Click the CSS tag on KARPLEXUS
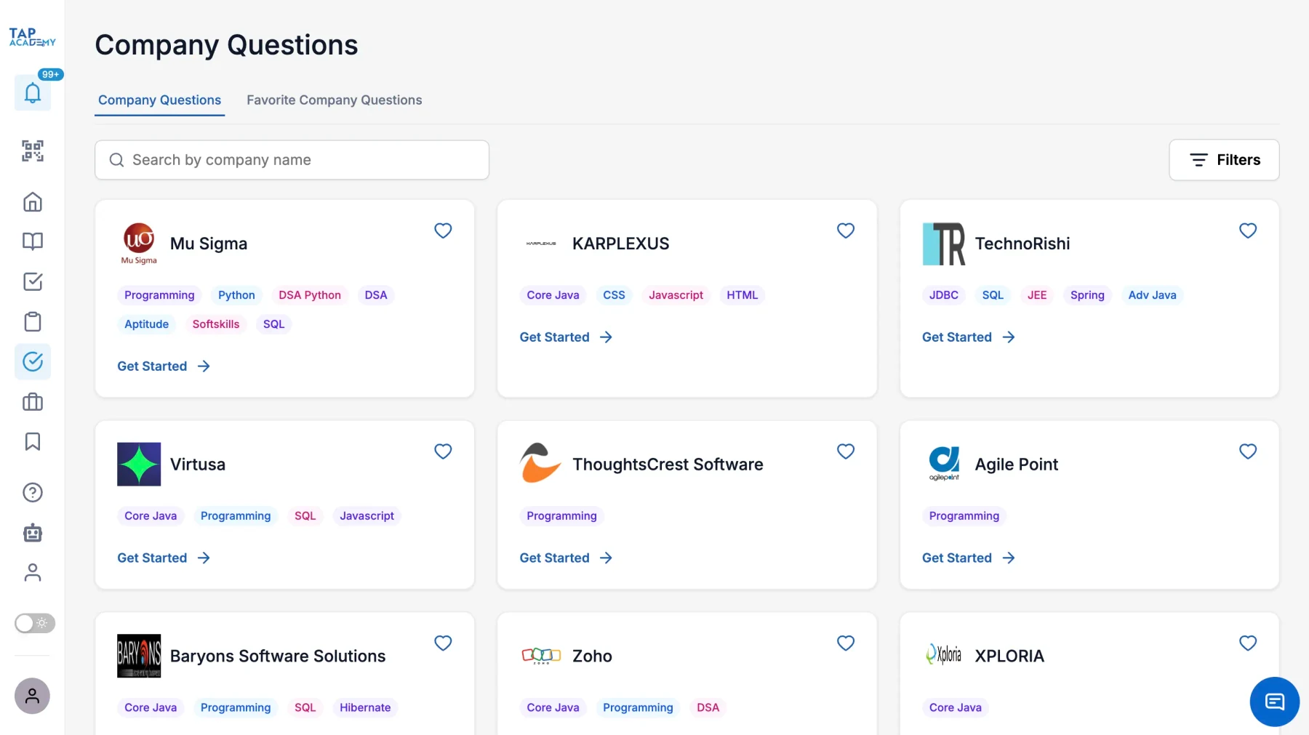Viewport: 1309px width, 735px height. click(614, 295)
